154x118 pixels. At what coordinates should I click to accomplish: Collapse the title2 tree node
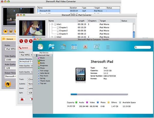52,37
